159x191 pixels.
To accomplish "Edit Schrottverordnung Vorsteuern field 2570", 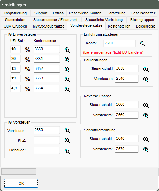I will tap(127, 149).
